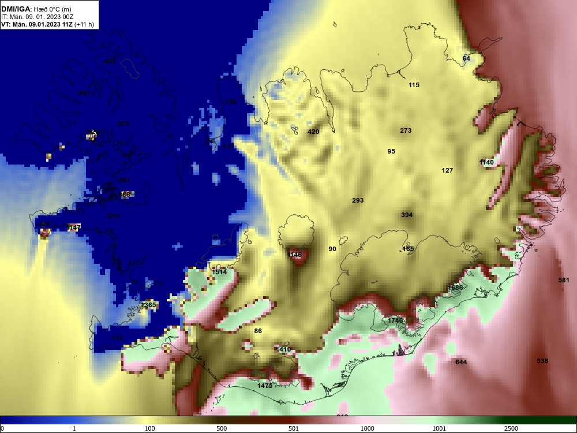This screenshot has width=577, height=433.
Task: Click the map value 1365
Action: [148, 305]
